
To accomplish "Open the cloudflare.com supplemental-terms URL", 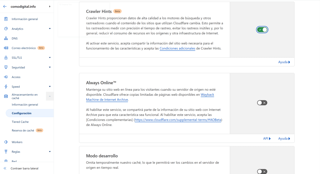I will [x=178, y=120].
